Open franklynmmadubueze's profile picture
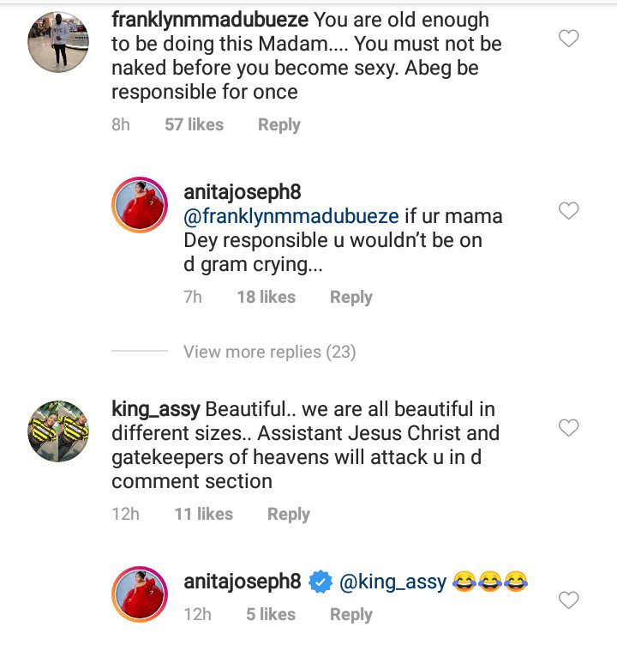 pos(59,43)
